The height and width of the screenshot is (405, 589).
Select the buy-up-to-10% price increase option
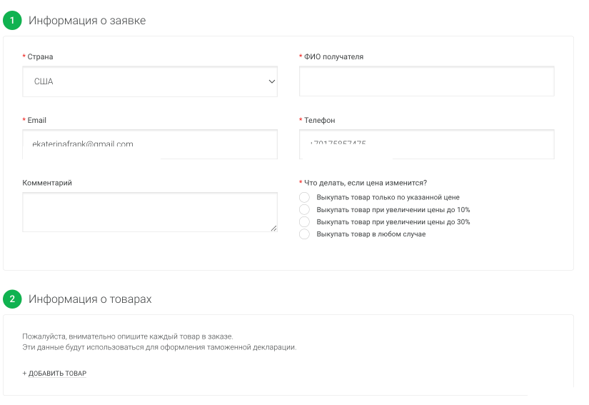click(x=304, y=209)
